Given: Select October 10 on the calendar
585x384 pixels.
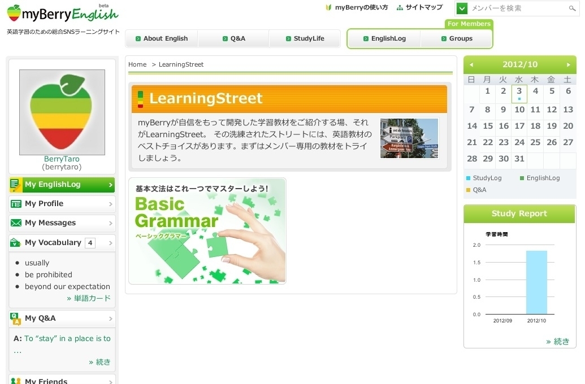Looking at the screenshot, I should tap(519, 110).
